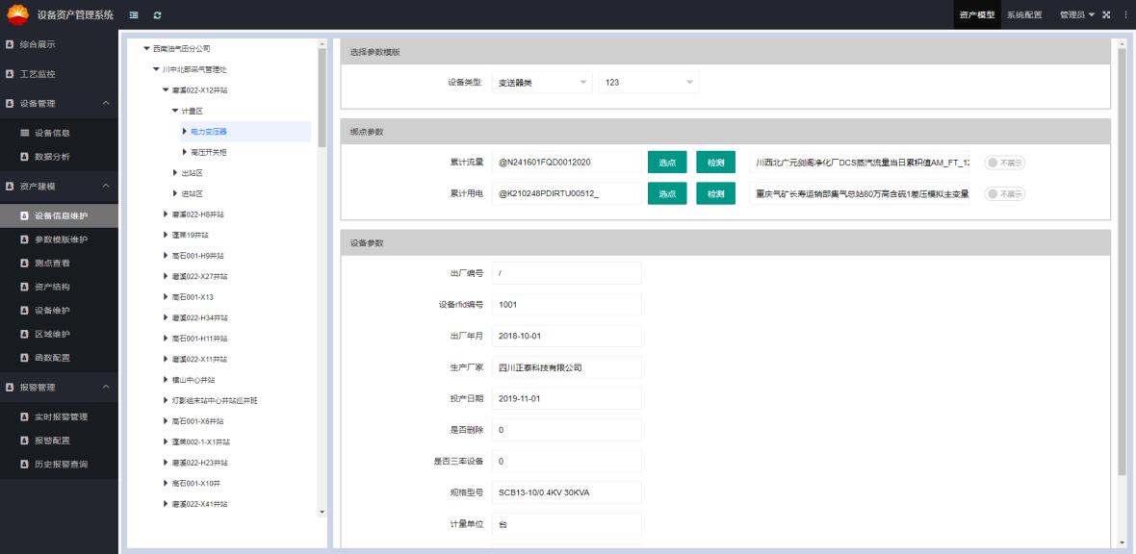
Task: Click 选点 button for 累计流量
Action: [x=667, y=163]
